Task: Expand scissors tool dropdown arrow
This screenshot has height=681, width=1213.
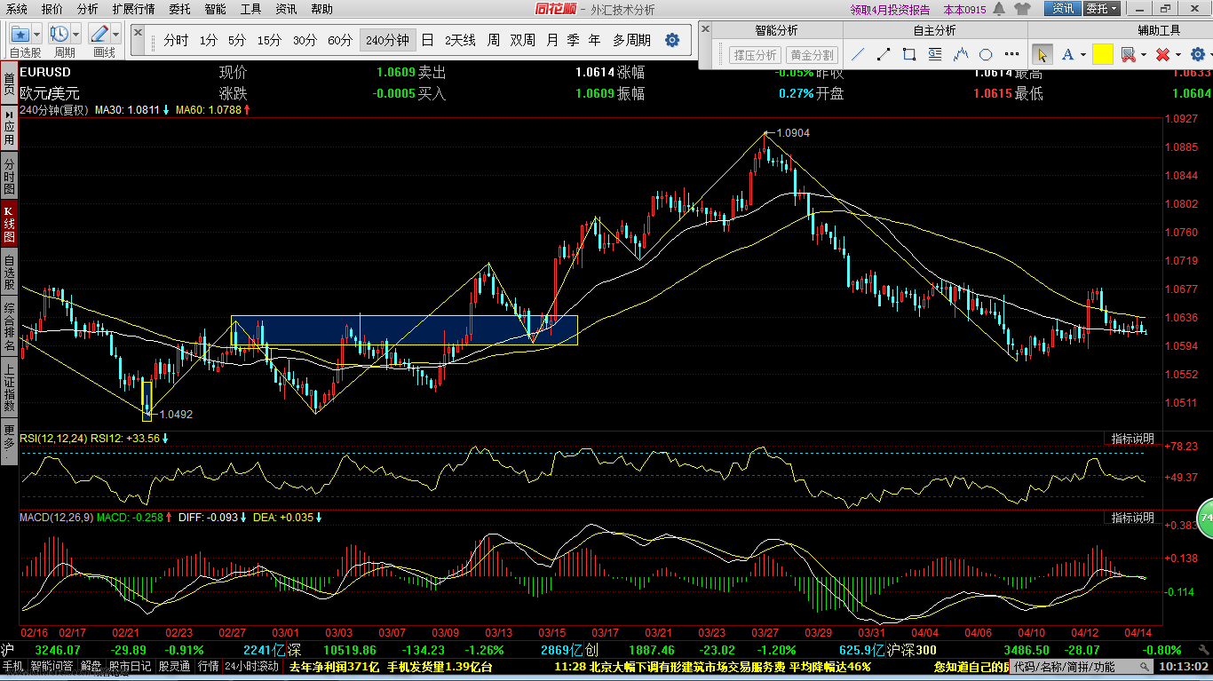Action: tap(1144, 55)
